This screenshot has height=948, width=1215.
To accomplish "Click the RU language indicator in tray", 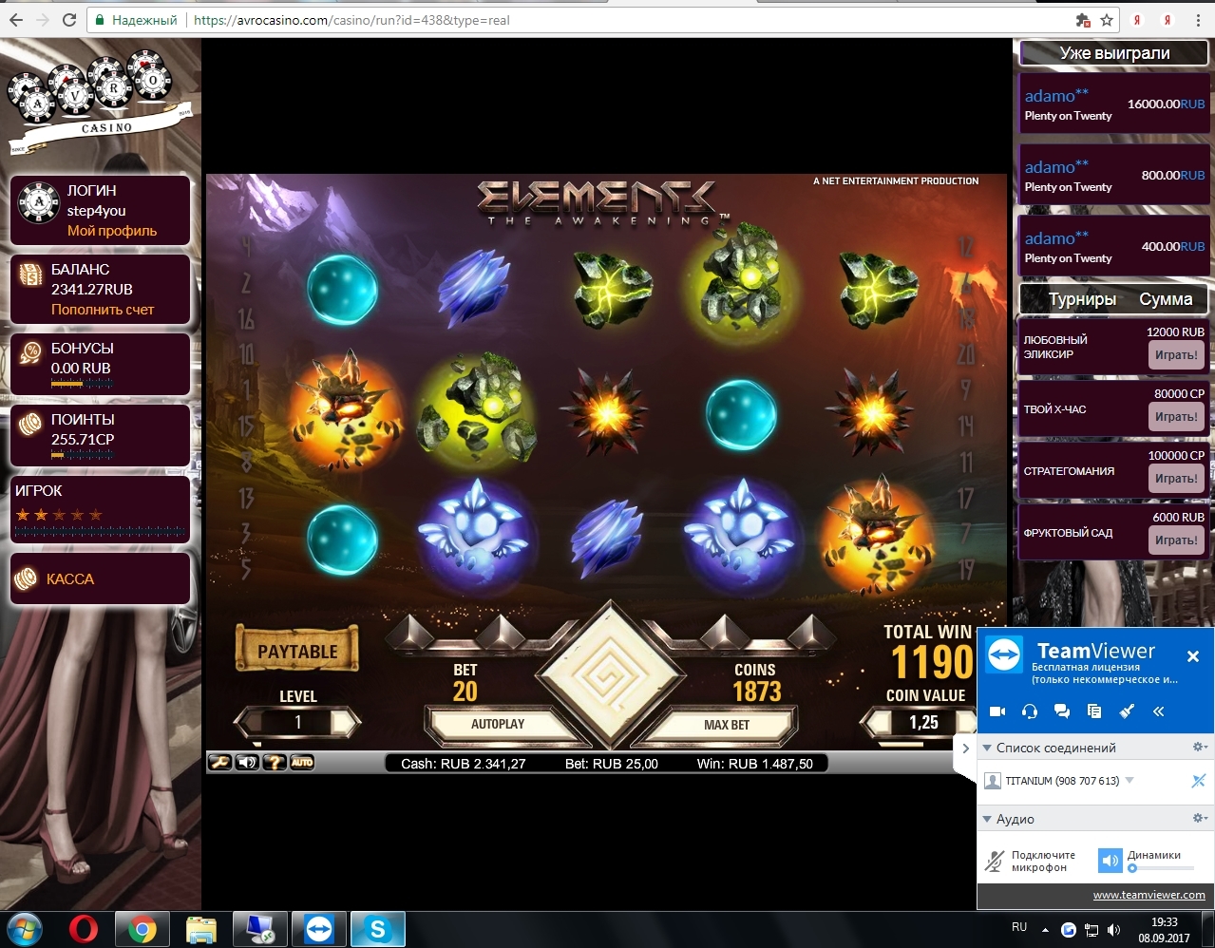I will pyautogui.click(x=1019, y=927).
